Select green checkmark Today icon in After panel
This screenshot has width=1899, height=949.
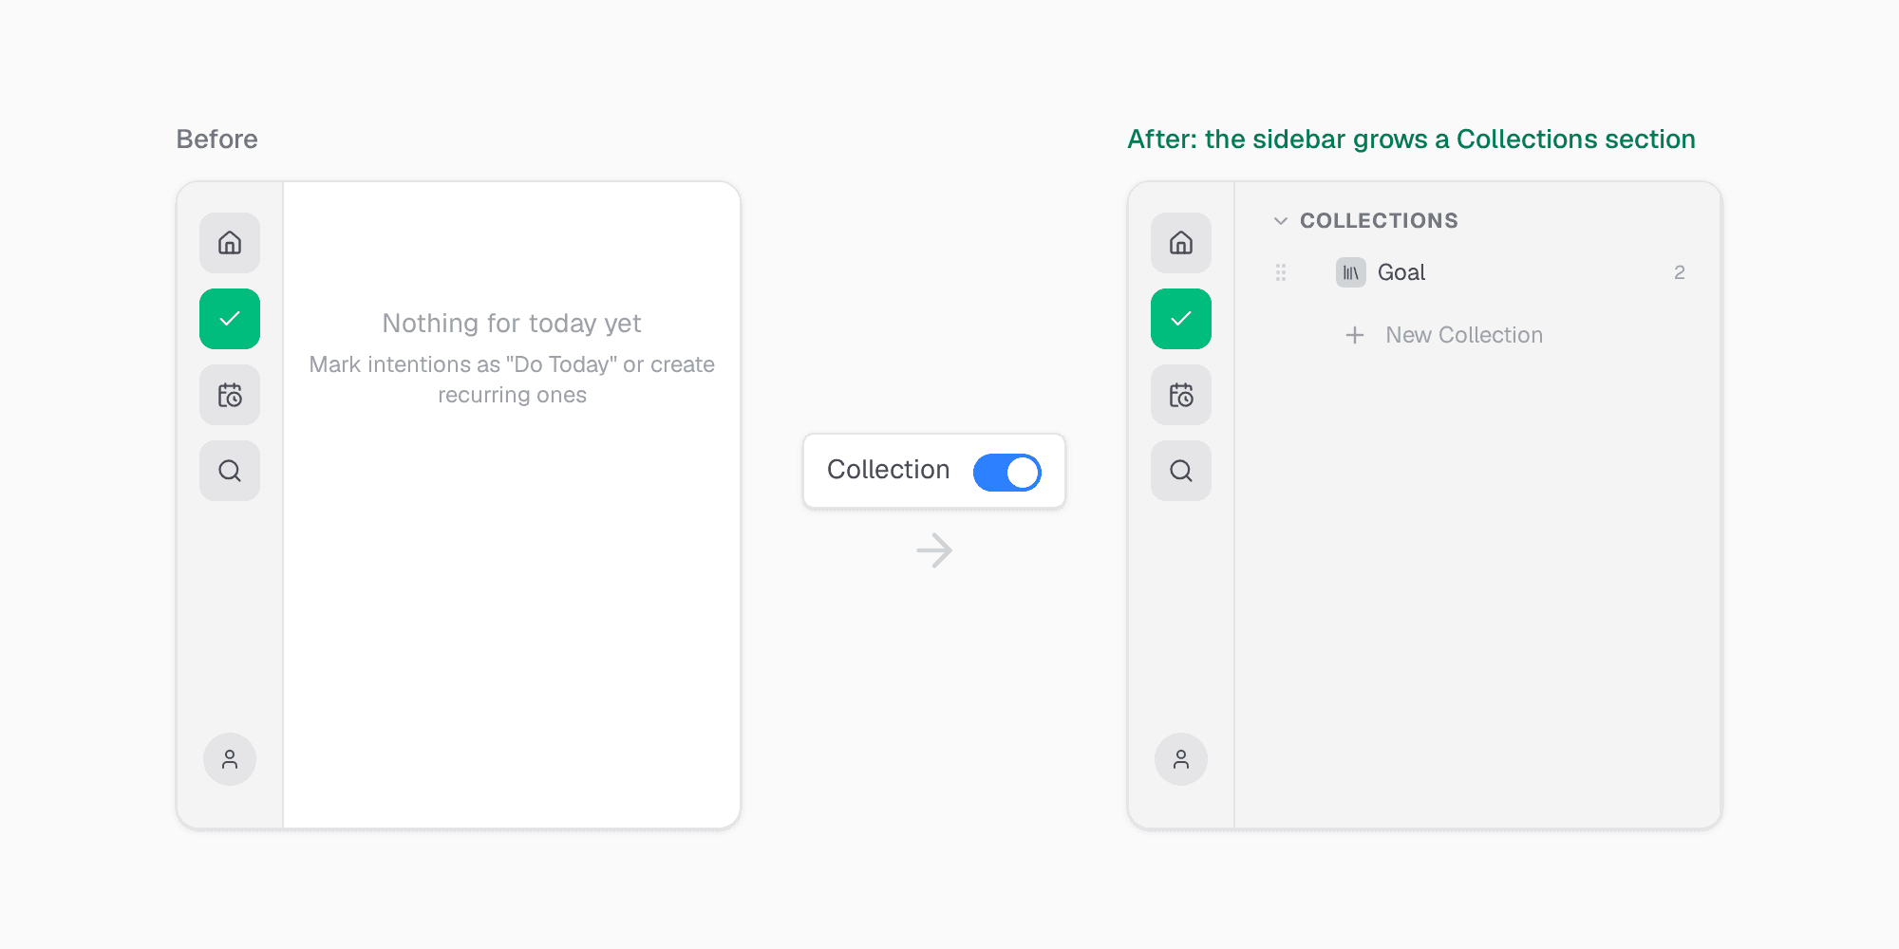(1181, 319)
